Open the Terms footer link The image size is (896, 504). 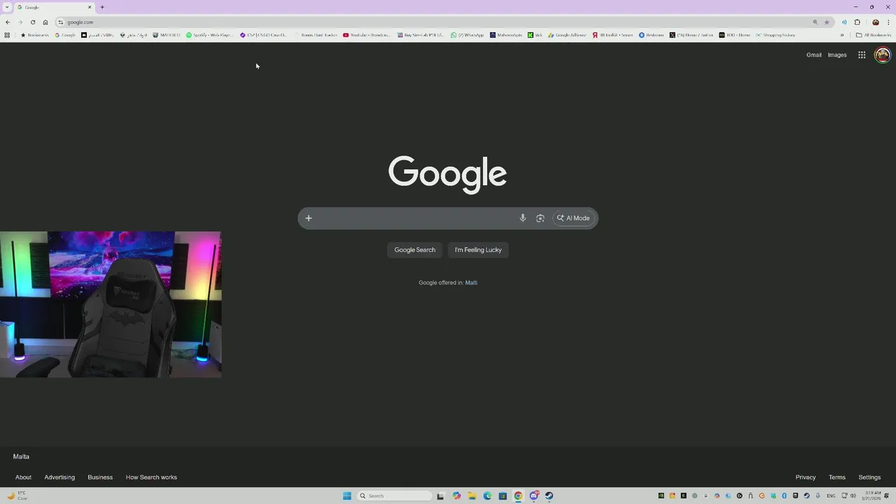[x=837, y=477]
